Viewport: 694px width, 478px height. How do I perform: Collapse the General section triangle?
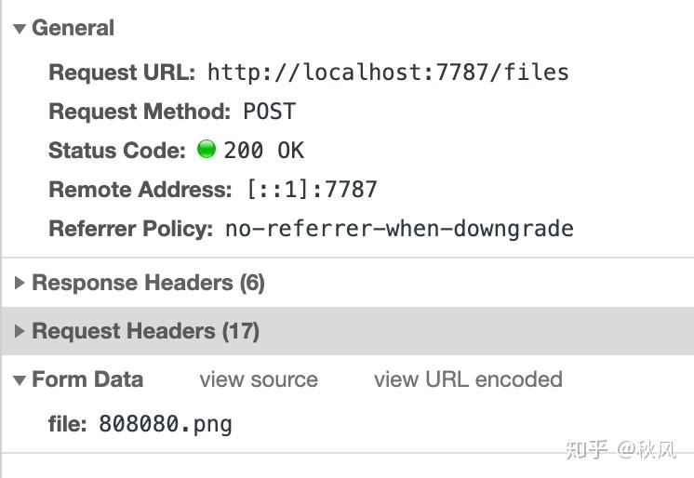click(20, 29)
